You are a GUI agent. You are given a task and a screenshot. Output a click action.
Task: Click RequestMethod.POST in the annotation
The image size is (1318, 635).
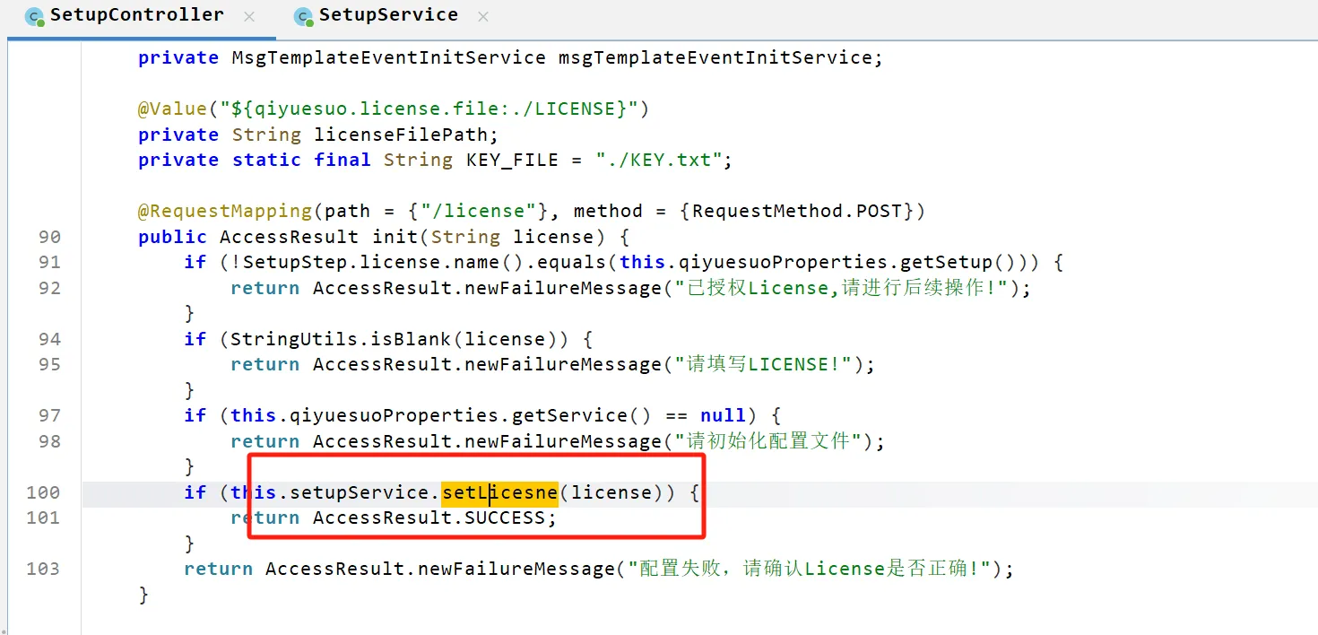[797, 211]
